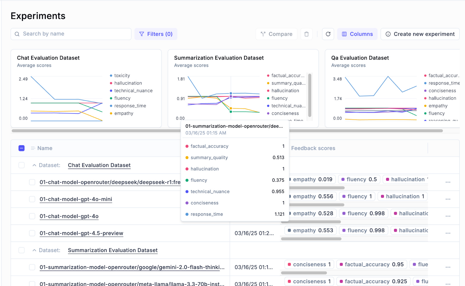Screen dimensions: 465x286
Task: Click Create new experiment
Action: tap(420, 34)
